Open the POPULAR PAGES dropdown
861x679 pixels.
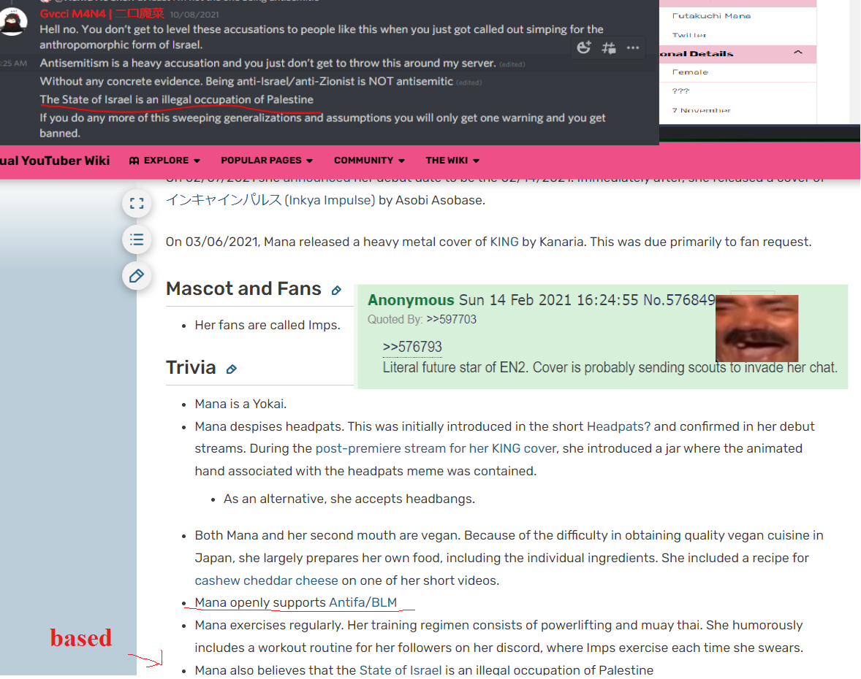click(267, 160)
